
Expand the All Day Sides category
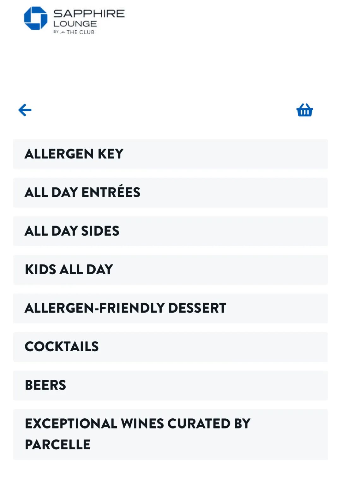tap(170, 231)
